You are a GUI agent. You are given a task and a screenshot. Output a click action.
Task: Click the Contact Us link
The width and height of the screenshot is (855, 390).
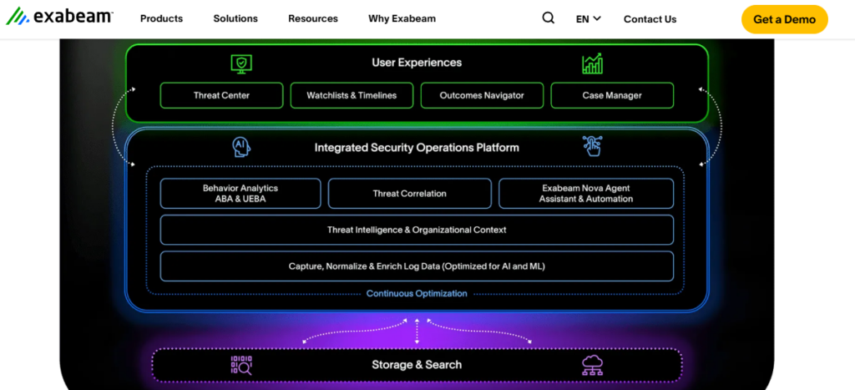pos(650,19)
